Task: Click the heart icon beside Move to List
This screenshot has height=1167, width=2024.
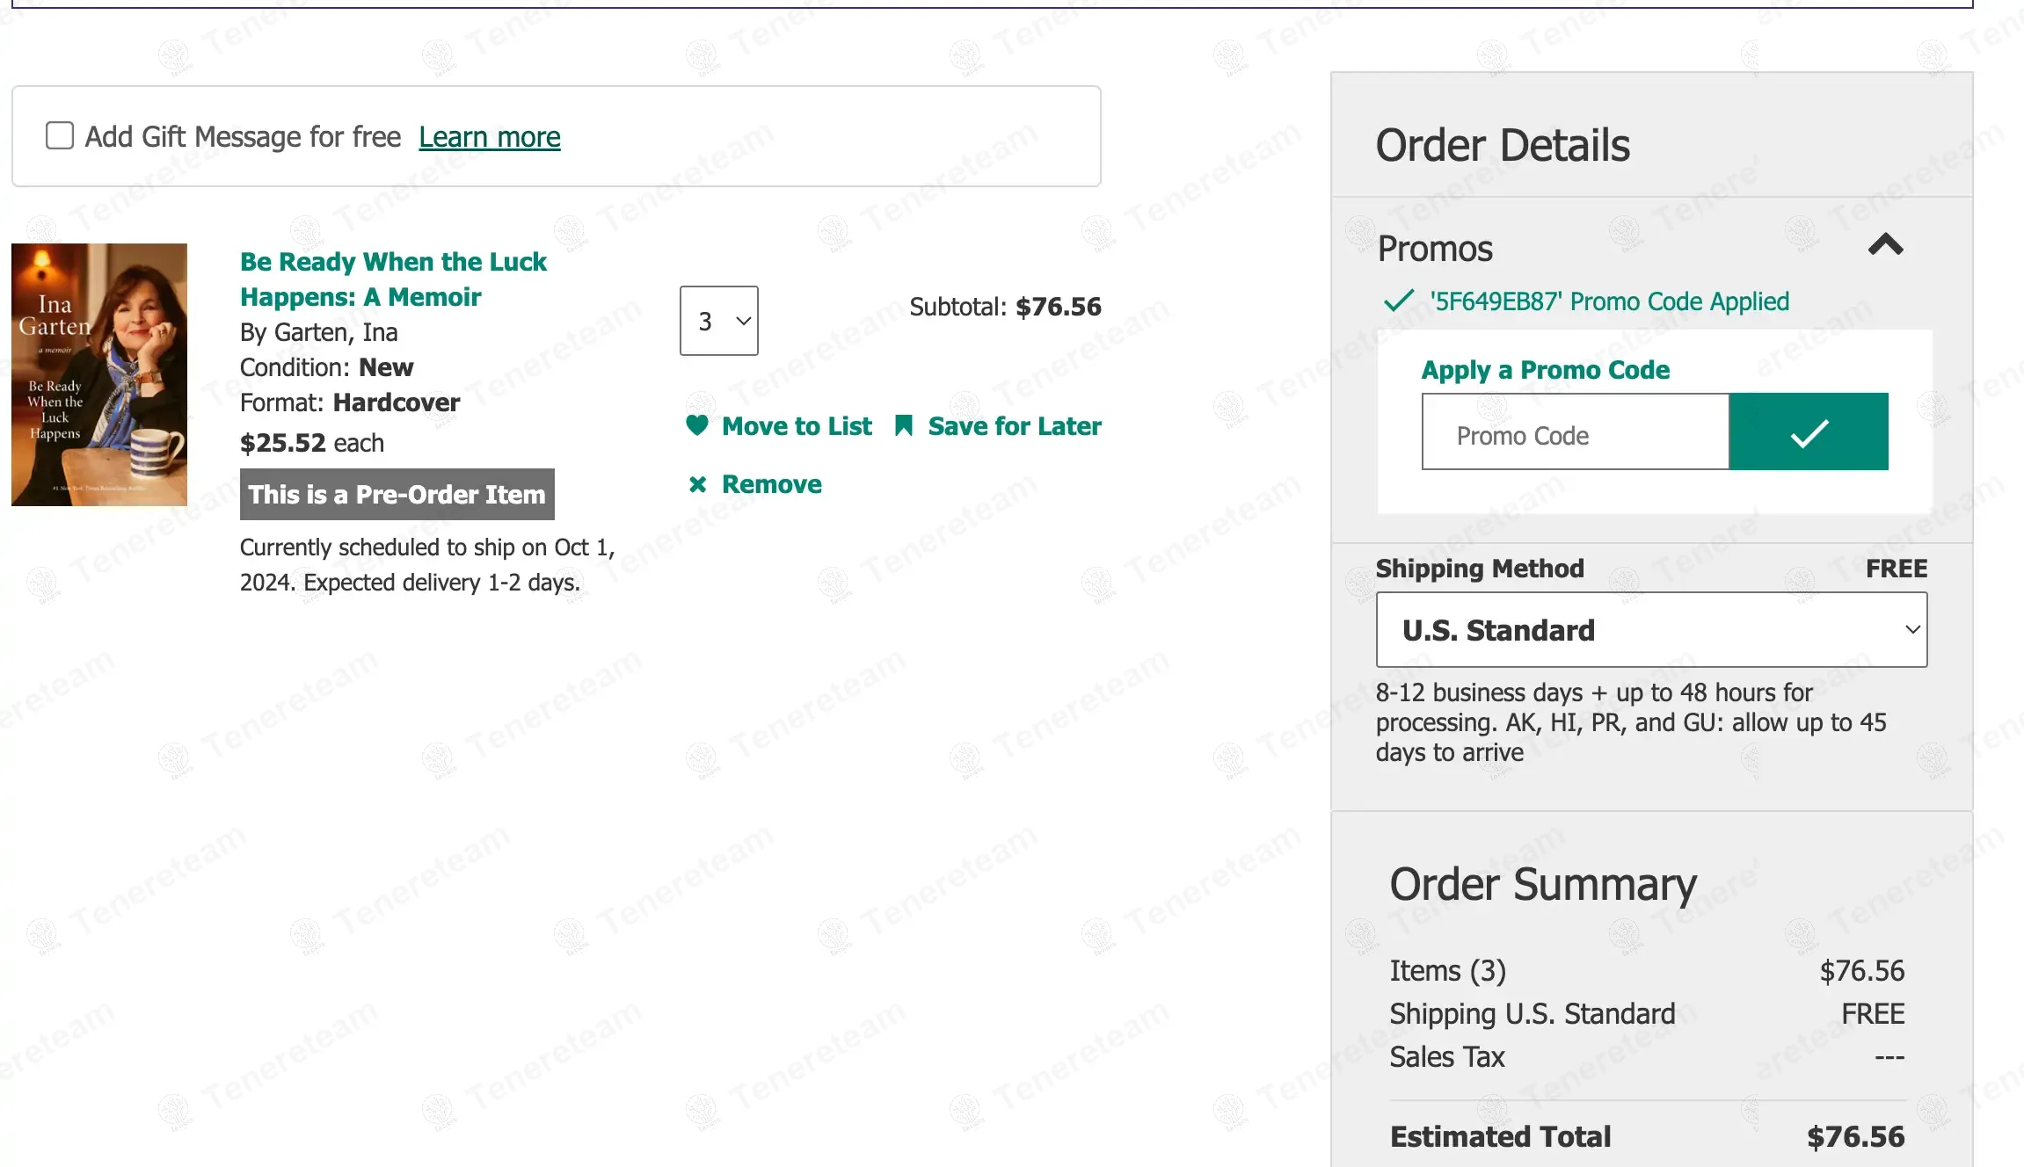Action: (697, 425)
